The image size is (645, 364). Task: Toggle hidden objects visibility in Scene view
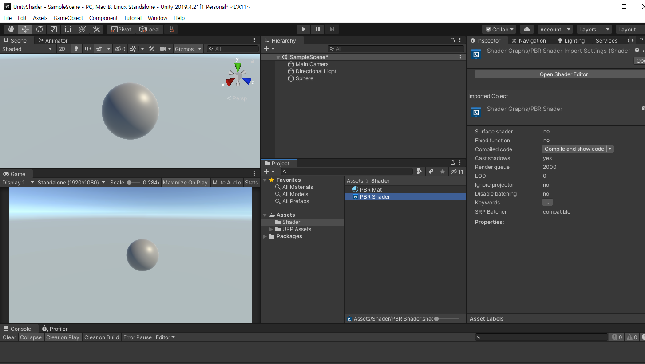point(120,49)
